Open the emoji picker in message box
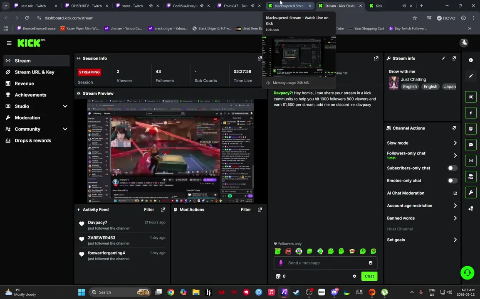 point(371,263)
